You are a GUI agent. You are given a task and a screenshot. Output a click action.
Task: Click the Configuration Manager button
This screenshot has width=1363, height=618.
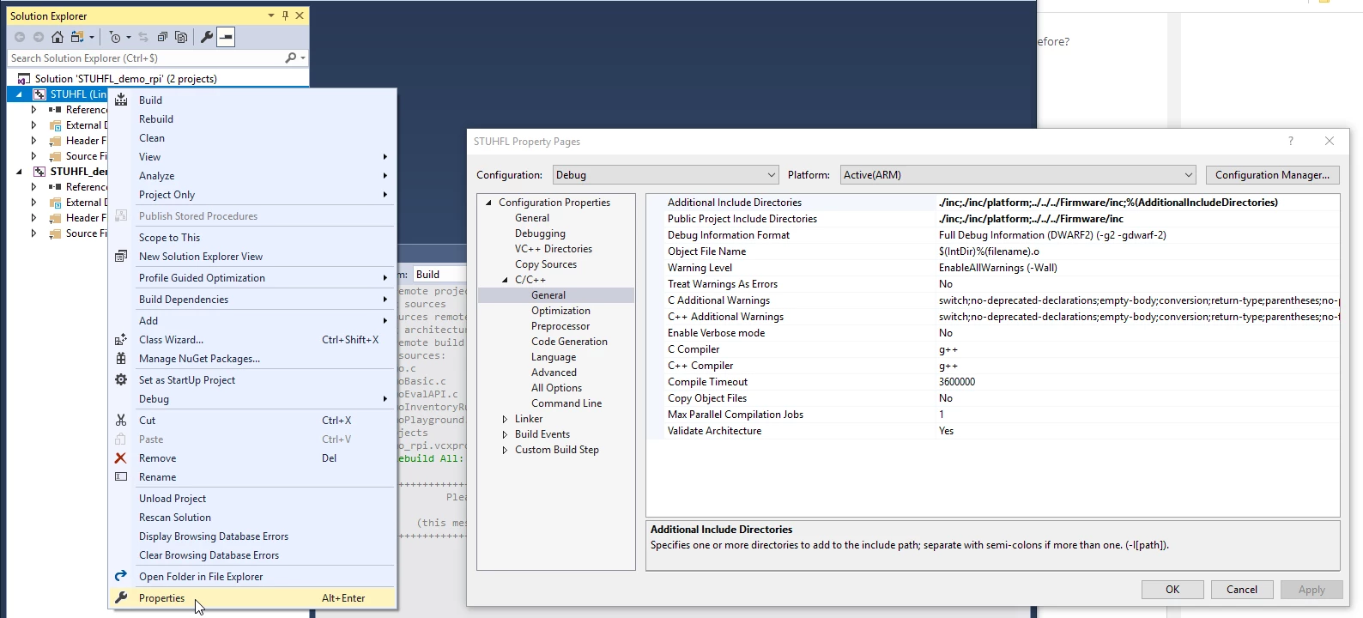(x=1272, y=175)
